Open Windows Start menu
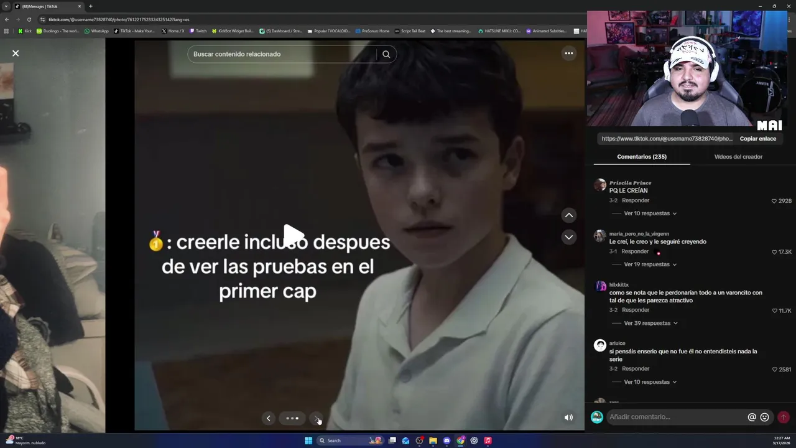Viewport: 796px width, 448px height. coord(308,441)
